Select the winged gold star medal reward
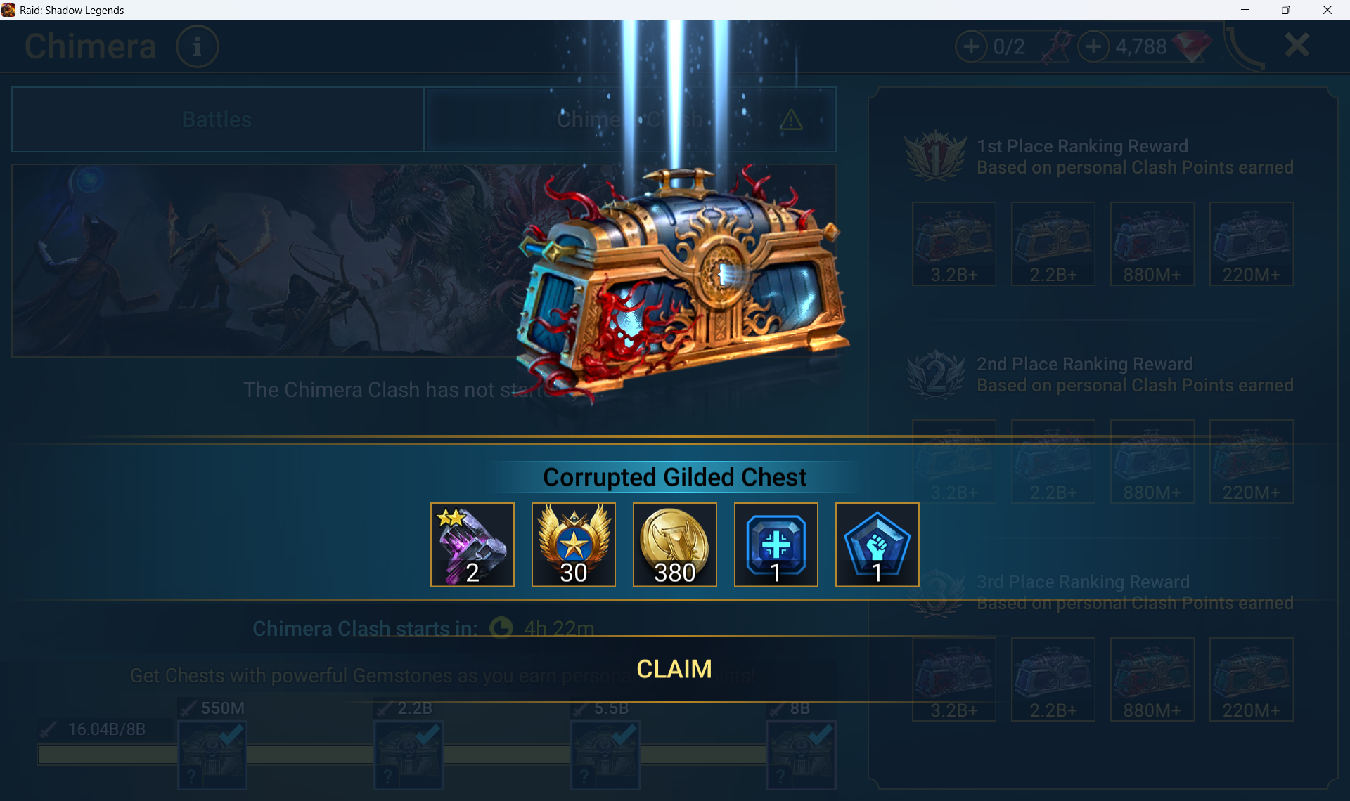The height and width of the screenshot is (801, 1350). point(574,545)
